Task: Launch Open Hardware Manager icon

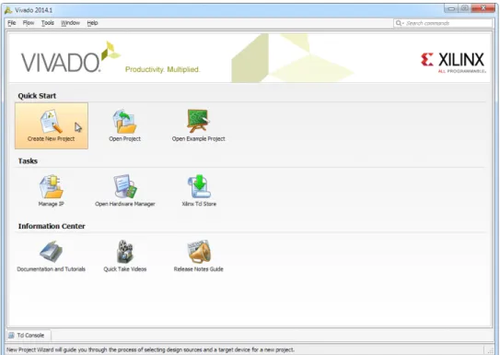Action: [125, 186]
